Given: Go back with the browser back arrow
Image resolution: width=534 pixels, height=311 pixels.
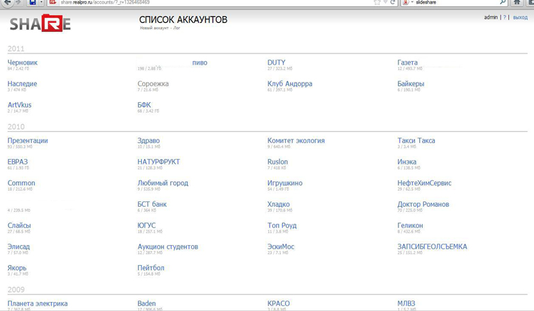Looking at the screenshot, I should (7, 2).
